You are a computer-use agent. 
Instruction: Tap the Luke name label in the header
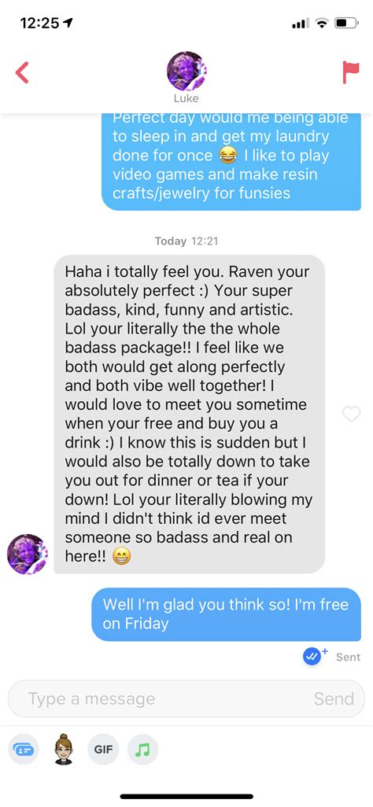coord(186,98)
